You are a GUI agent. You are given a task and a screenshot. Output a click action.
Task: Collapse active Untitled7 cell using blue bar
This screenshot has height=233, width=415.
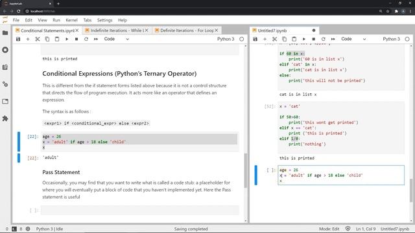(x=256, y=175)
